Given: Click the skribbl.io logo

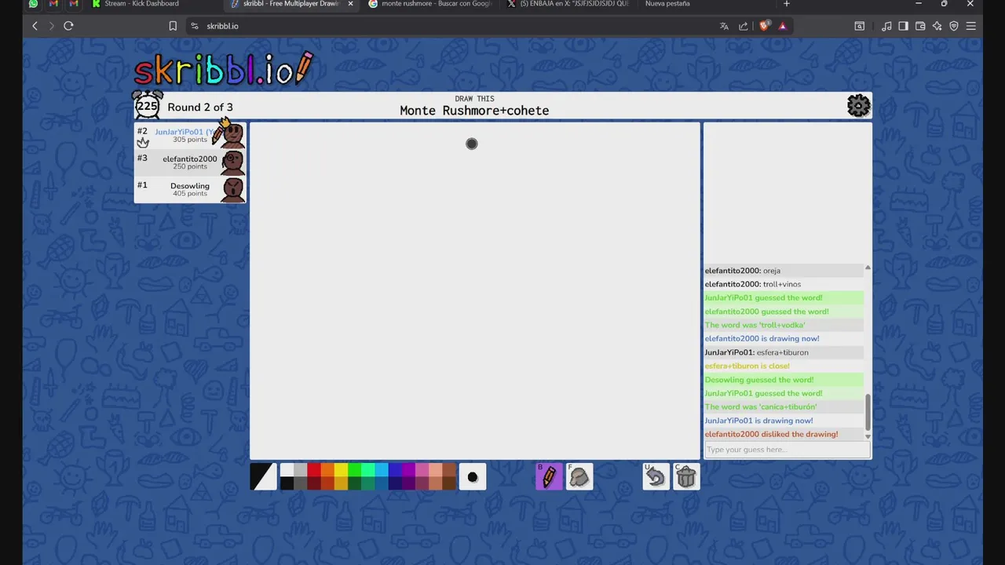Looking at the screenshot, I should click(223, 69).
